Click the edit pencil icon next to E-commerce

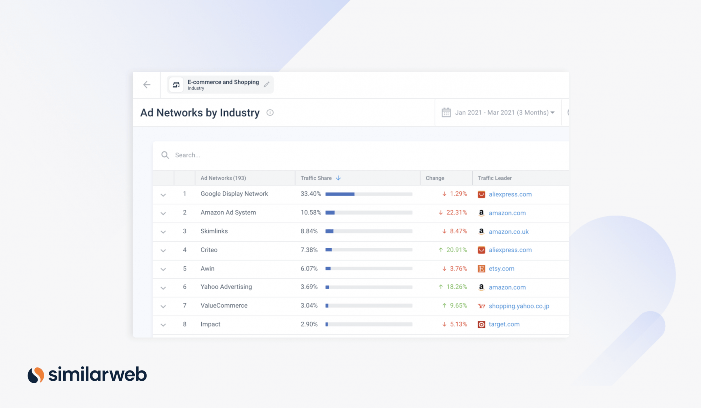(x=266, y=84)
